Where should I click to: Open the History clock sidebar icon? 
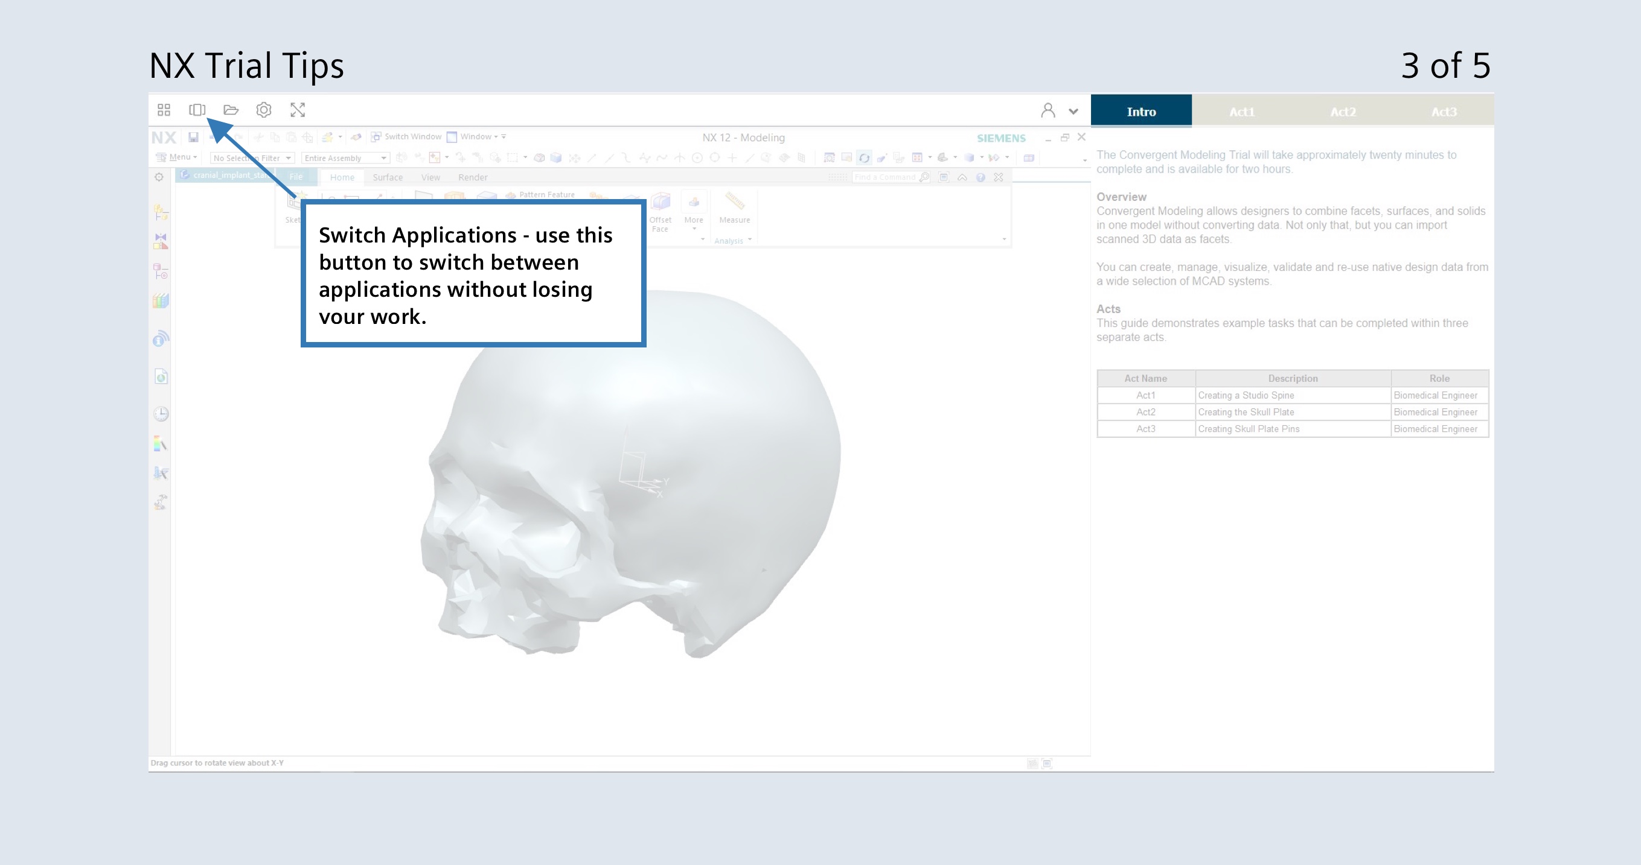(161, 414)
